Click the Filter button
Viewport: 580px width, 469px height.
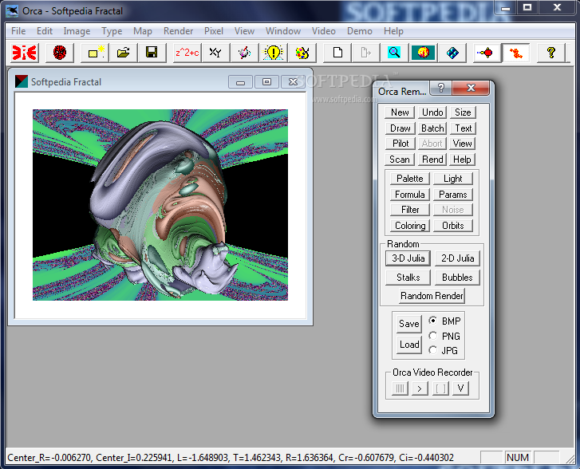point(410,209)
